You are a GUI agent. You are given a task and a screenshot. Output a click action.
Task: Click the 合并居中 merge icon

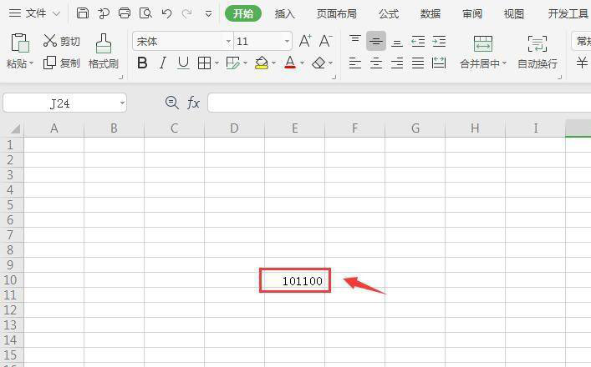[x=483, y=43]
